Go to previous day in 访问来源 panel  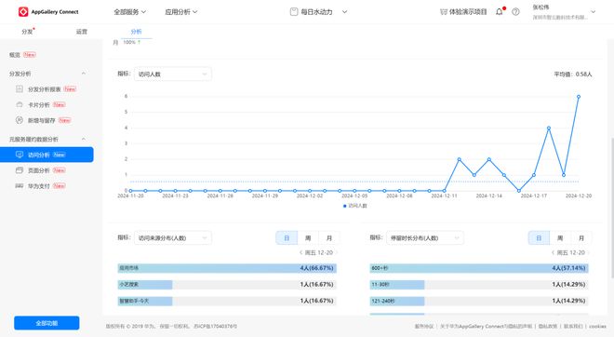(300, 253)
